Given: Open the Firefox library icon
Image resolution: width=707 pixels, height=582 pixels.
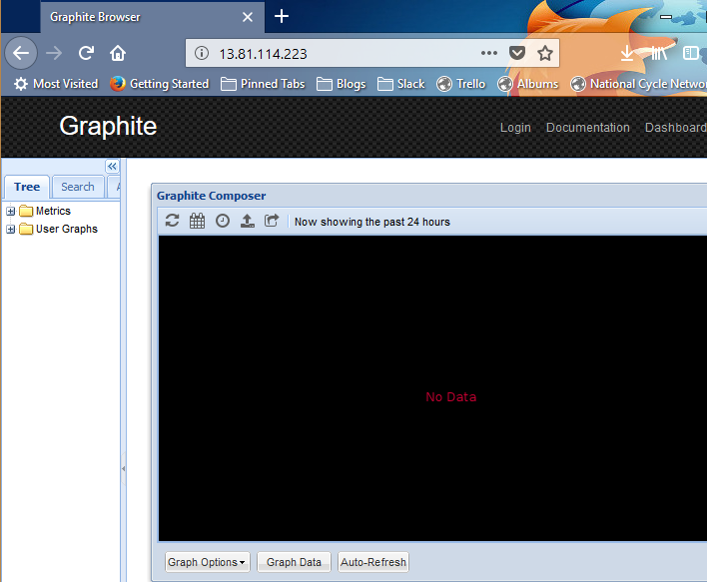Looking at the screenshot, I should coord(659,53).
